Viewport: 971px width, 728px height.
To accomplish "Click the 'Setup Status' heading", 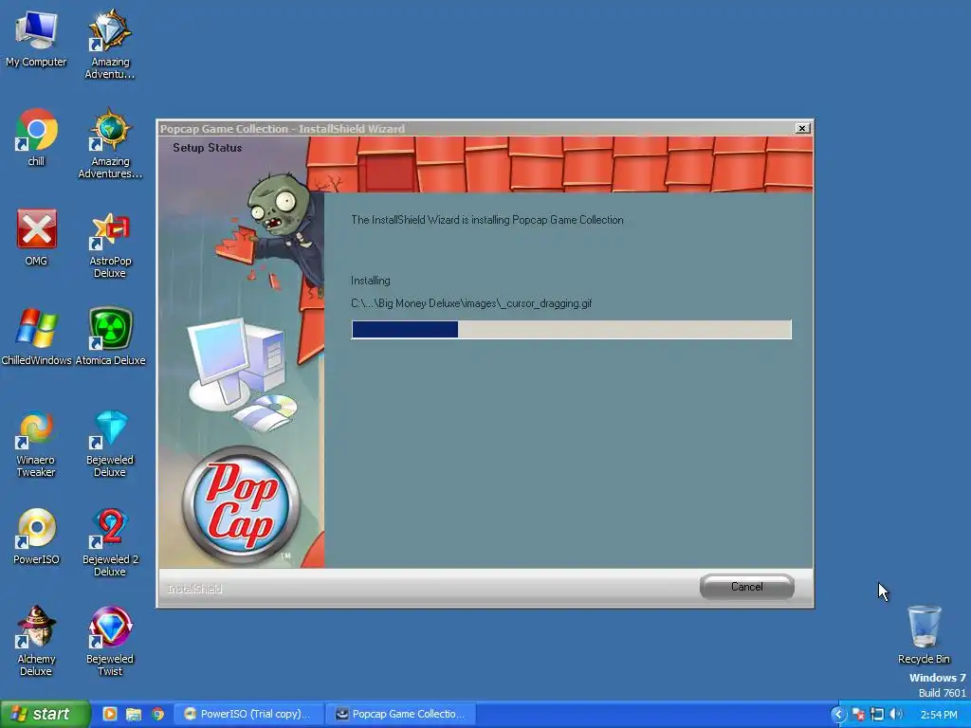I will (207, 147).
